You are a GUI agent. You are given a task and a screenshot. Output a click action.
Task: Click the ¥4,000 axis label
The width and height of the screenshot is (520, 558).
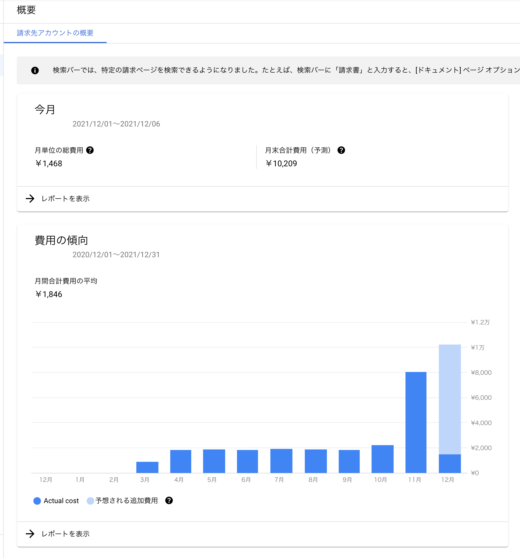pyautogui.click(x=481, y=423)
